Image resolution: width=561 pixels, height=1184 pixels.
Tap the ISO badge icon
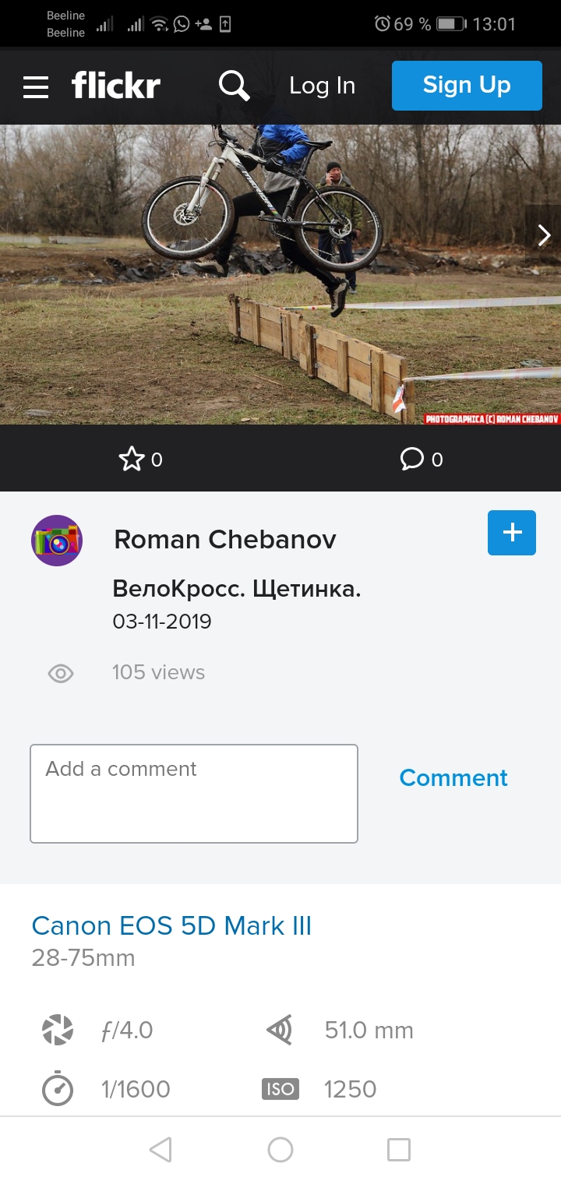point(280,1090)
